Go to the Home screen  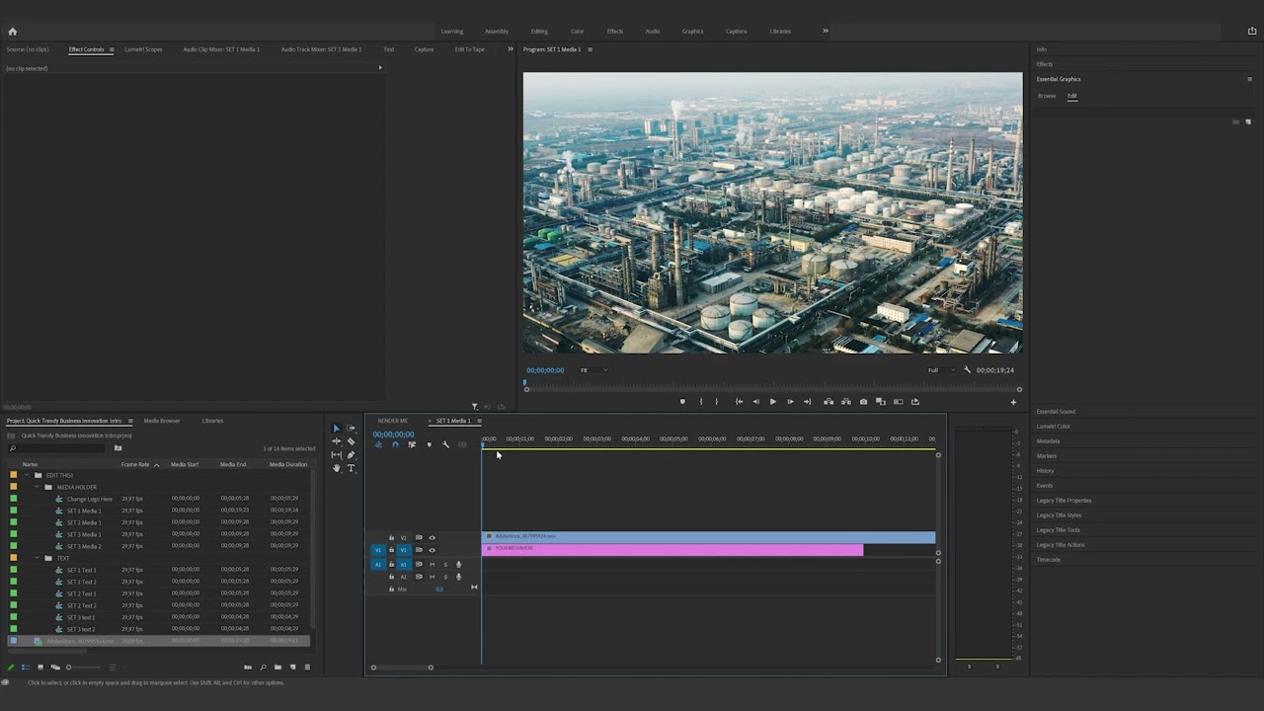(x=13, y=32)
